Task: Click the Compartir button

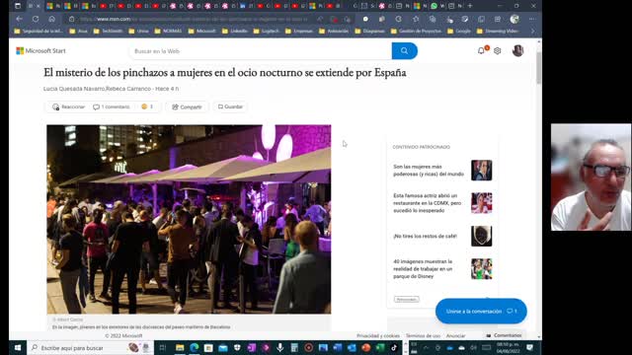Action: point(187,106)
